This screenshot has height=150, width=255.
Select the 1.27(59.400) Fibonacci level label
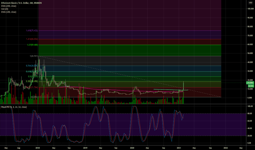tap(32, 45)
